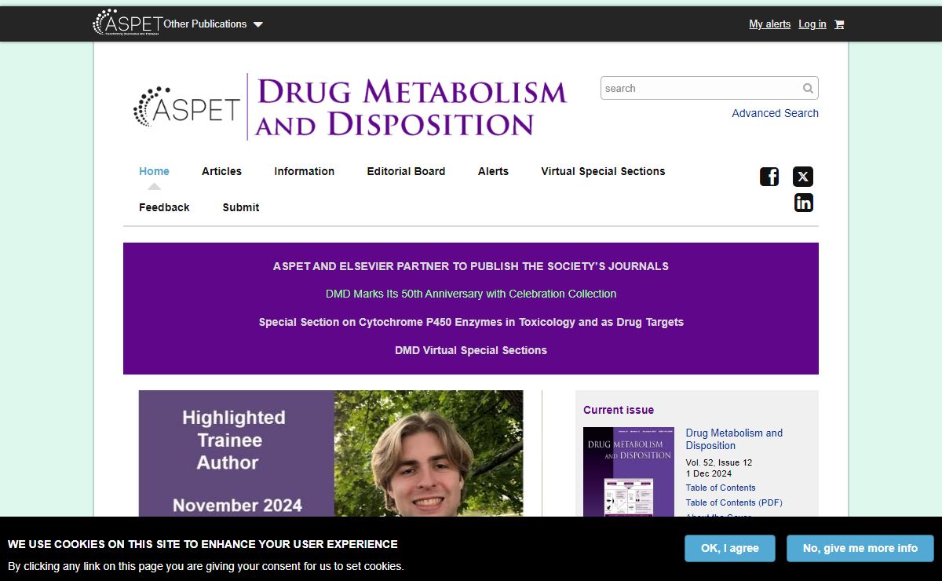Click the Current issue heading text
Viewport: 942px width, 581px height.
coord(619,410)
